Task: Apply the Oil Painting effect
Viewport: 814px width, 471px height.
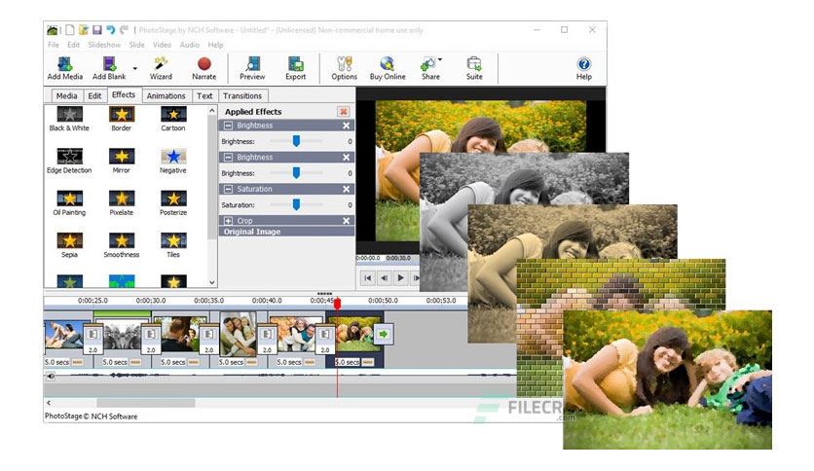Action: tap(69, 202)
